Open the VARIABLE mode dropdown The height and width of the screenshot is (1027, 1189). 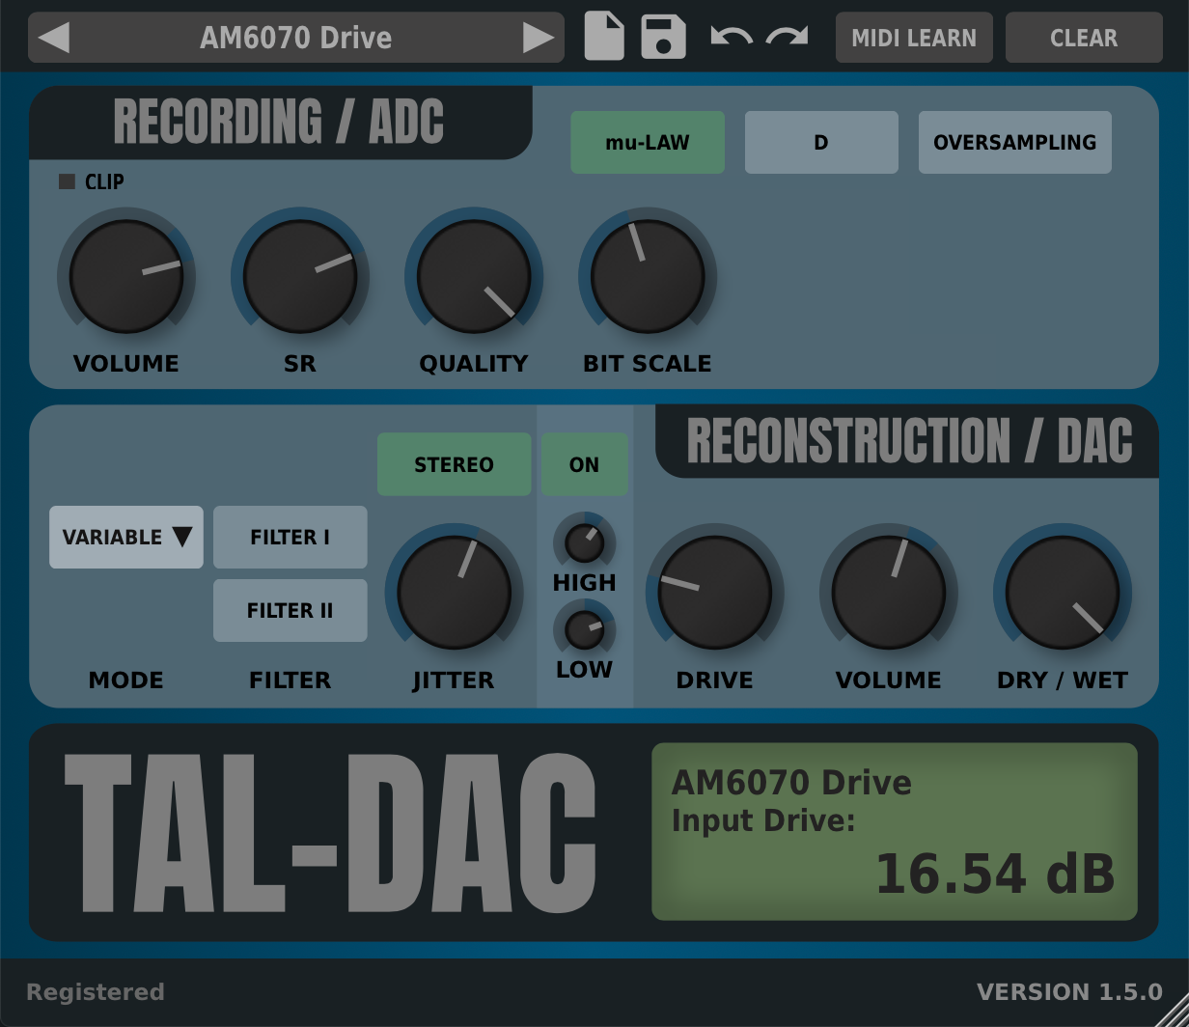click(x=125, y=537)
